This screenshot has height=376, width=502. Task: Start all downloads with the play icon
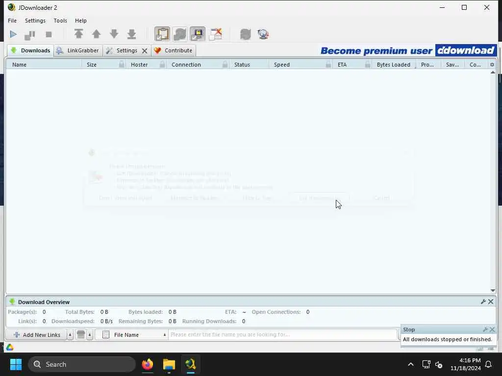click(x=13, y=34)
